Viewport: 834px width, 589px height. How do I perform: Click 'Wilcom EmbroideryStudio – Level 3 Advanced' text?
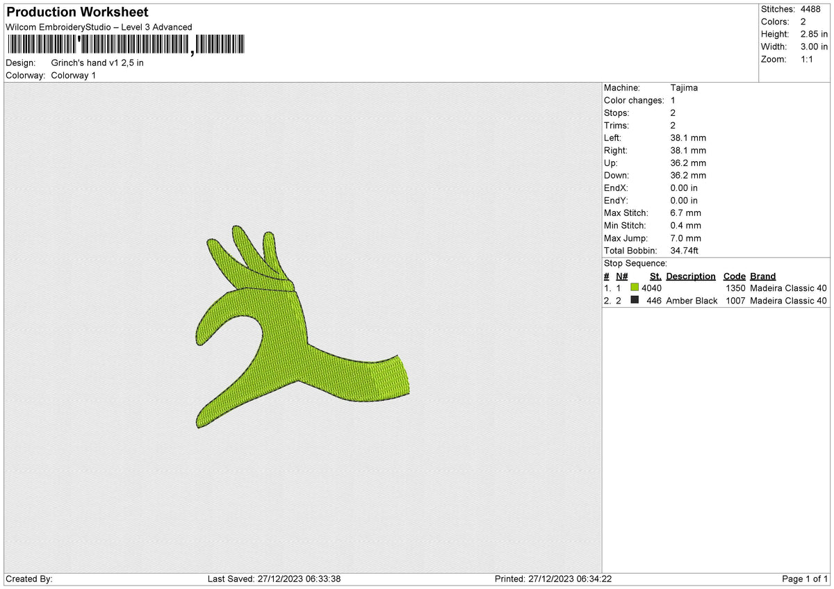pyautogui.click(x=99, y=27)
